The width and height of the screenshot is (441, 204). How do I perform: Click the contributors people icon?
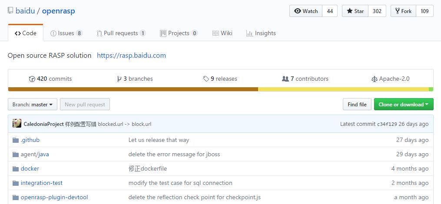tap(285, 79)
